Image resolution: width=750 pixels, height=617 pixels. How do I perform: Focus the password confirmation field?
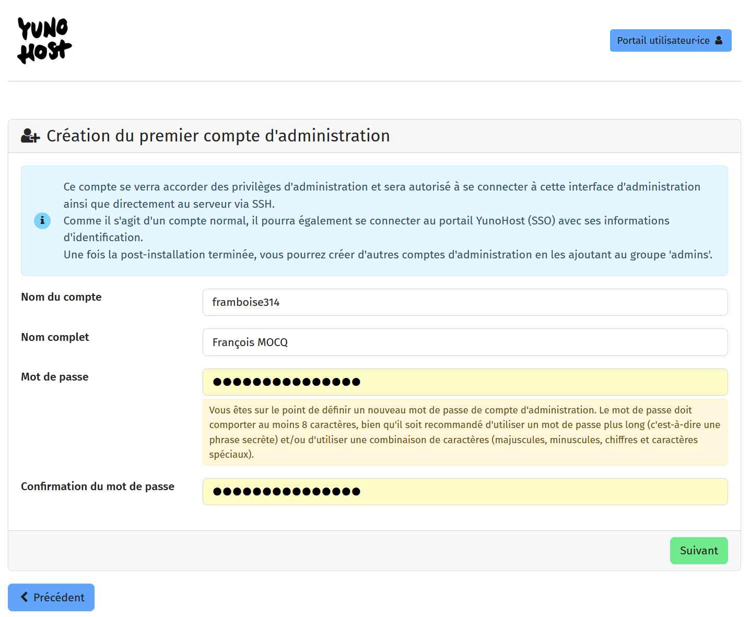coord(465,492)
